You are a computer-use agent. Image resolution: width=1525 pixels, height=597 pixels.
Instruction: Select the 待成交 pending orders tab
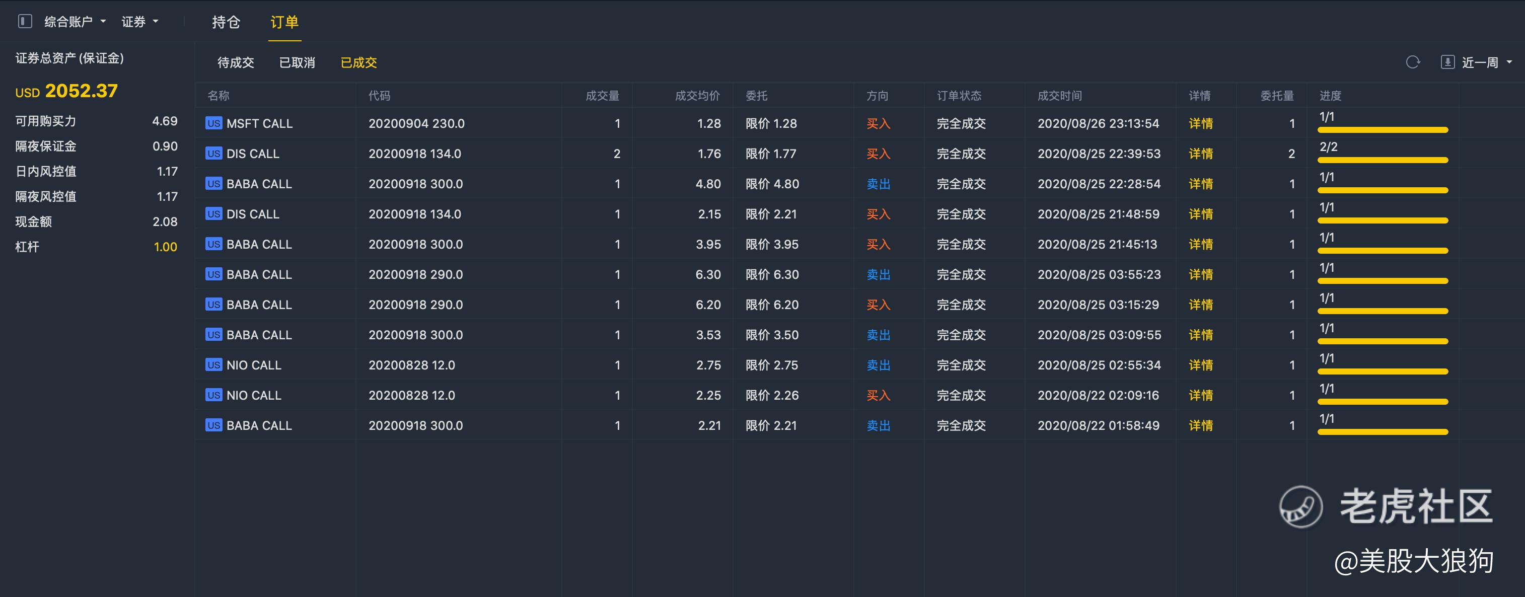coord(236,62)
